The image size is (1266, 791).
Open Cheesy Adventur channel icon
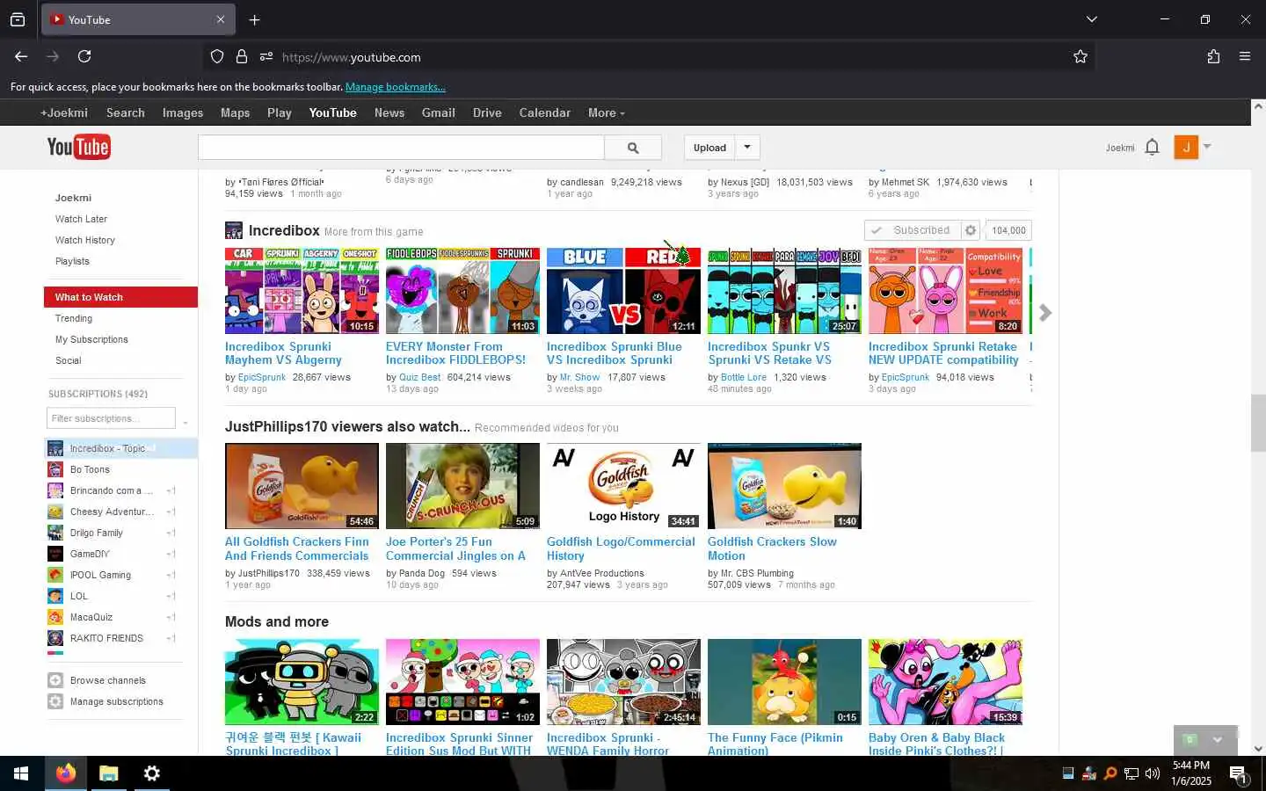point(55,512)
